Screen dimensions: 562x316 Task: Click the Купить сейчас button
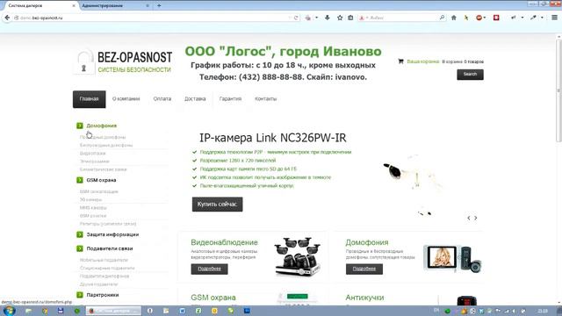(217, 205)
